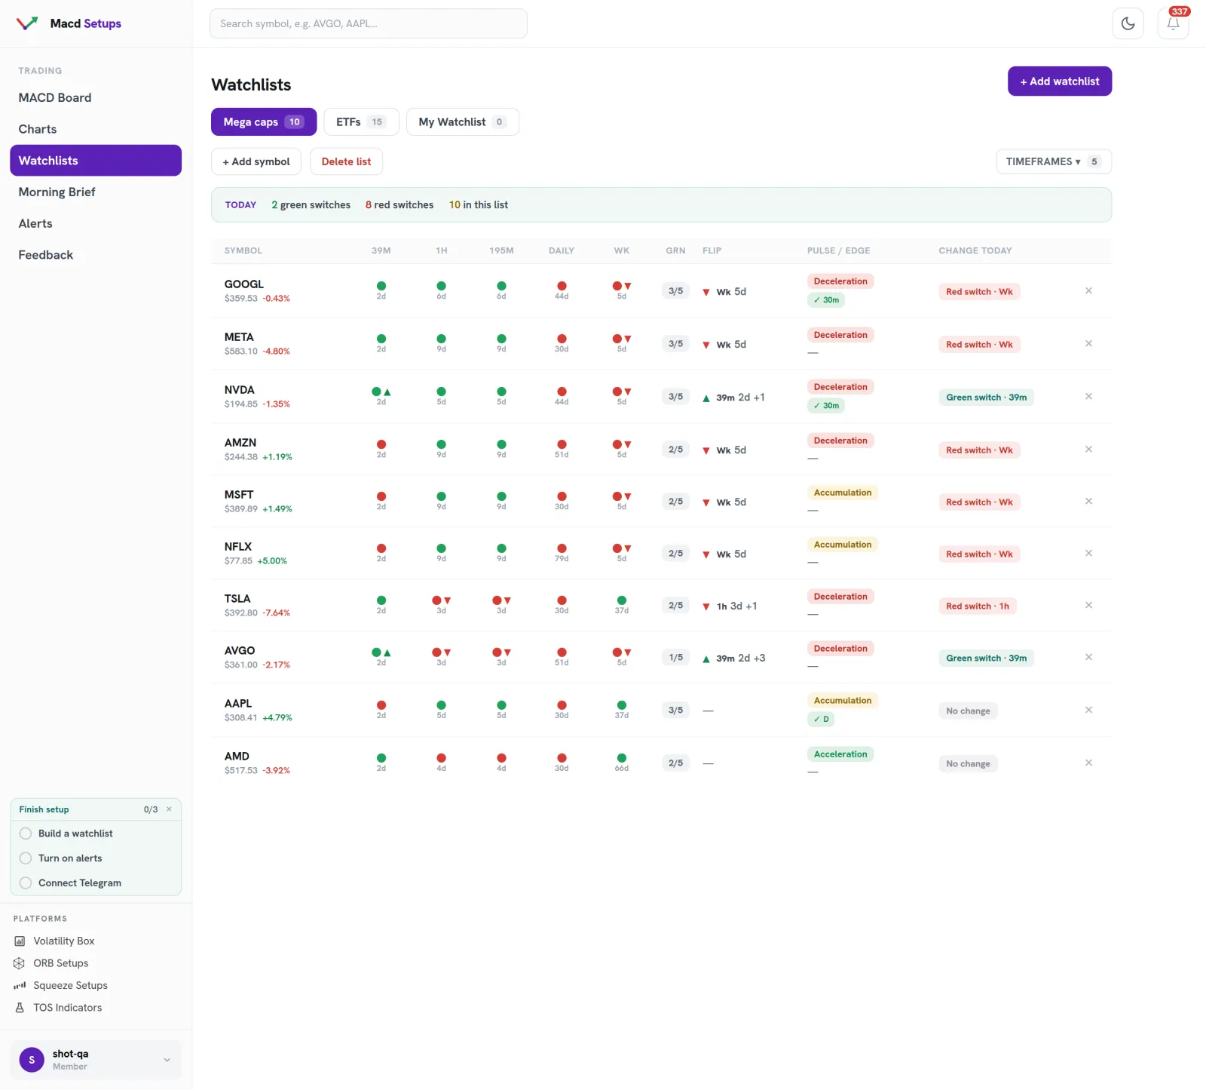Click the Add watchlist button
The width and height of the screenshot is (1206, 1090).
pyautogui.click(x=1059, y=81)
